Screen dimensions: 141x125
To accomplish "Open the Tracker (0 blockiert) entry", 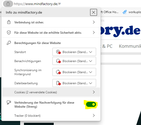I will tap(51, 115).
